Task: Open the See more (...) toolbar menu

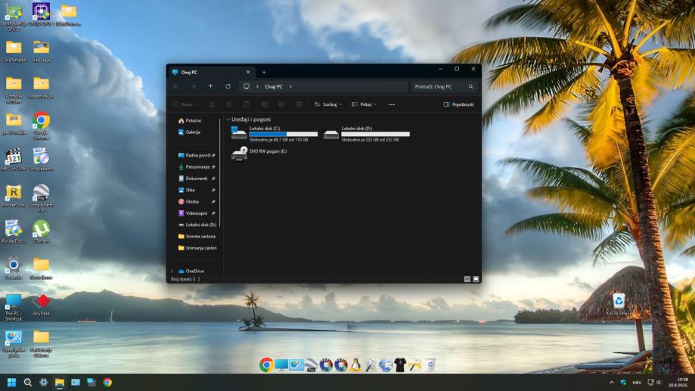Action: pyautogui.click(x=391, y=104)
